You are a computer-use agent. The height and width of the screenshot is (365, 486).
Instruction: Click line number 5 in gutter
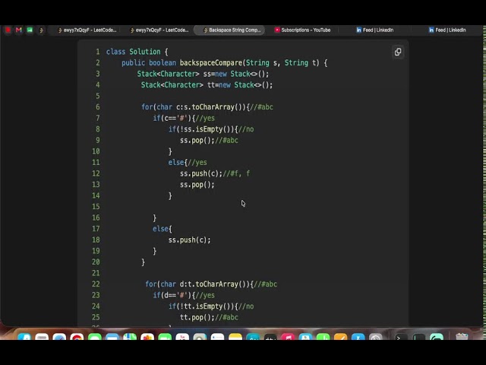tap(98, 96)
